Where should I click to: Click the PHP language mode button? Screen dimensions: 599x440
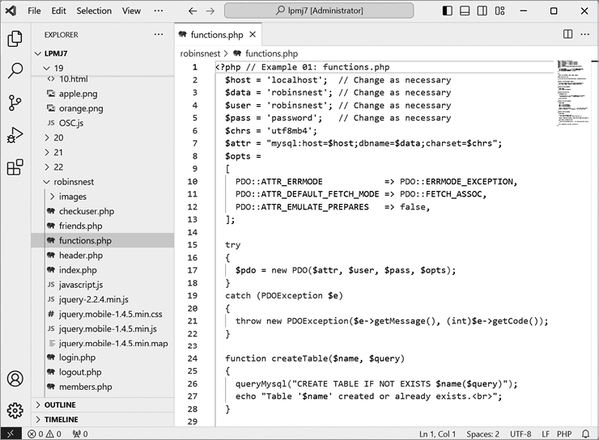coord(563,434)
